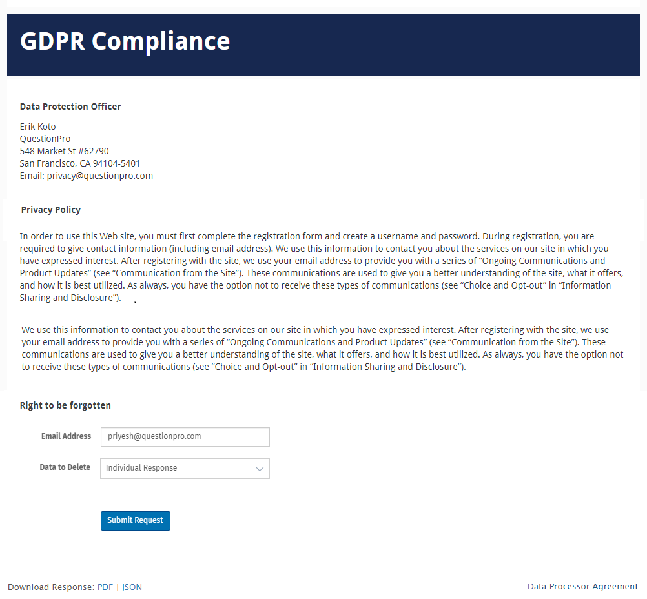Click the QuestionPro company name
647x599 pixels.
tap(45, 138)
